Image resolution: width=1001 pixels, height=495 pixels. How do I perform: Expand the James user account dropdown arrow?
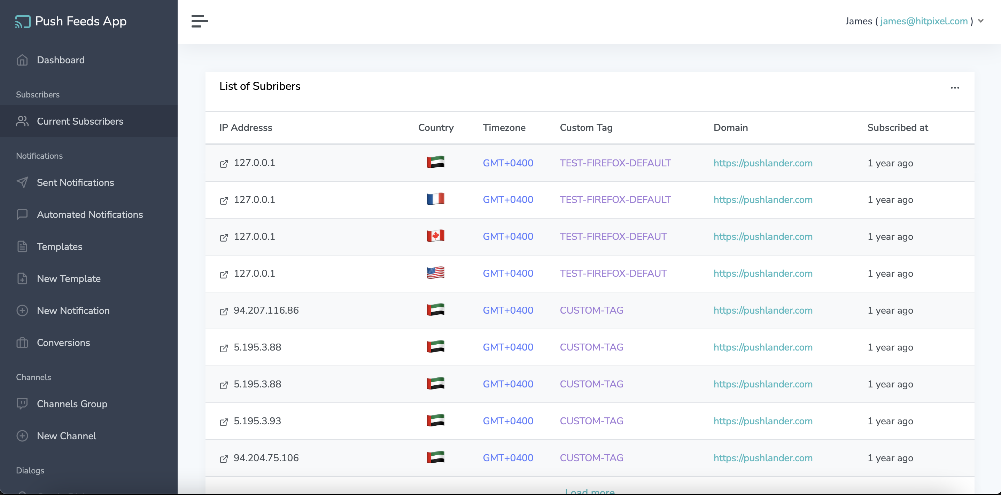(980, 21)
